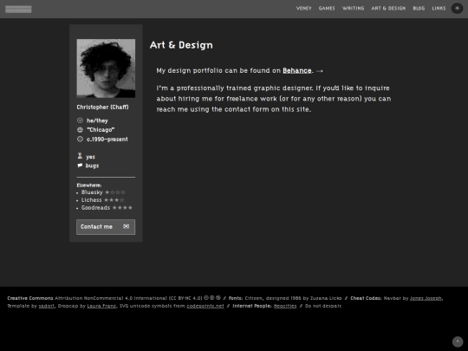Open the LINKS page
Viewport: 468px width, 351px height.
pyautogui.click(x=439, y=9)
